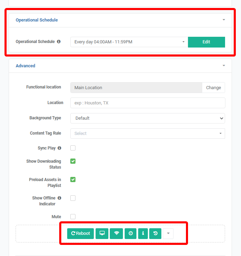Image resolution: width=241 pixels, height=256 pixels.
Task: Enable the Show Offline Indicator checkbox
Action: (x=73, y=198)
